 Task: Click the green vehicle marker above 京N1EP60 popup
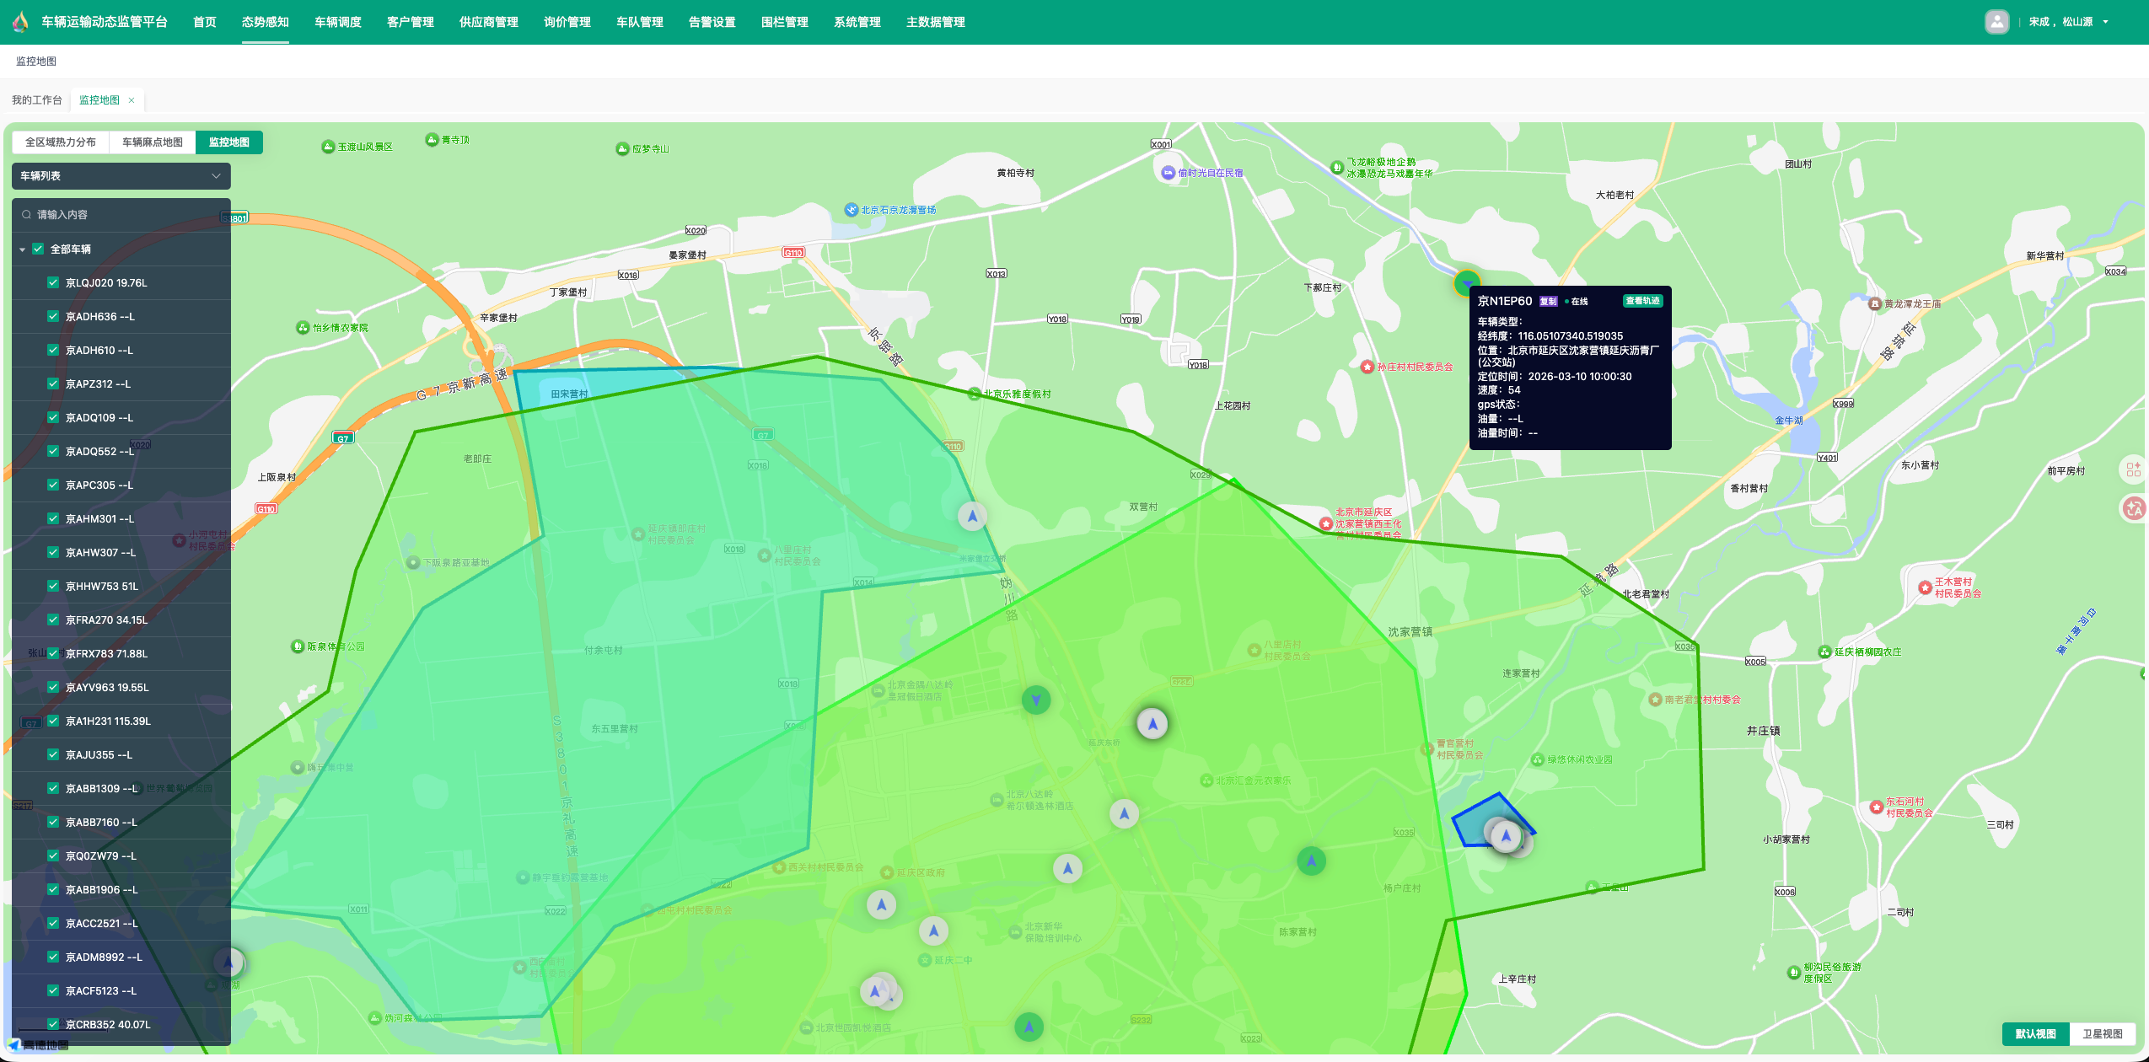point(1467,282)
